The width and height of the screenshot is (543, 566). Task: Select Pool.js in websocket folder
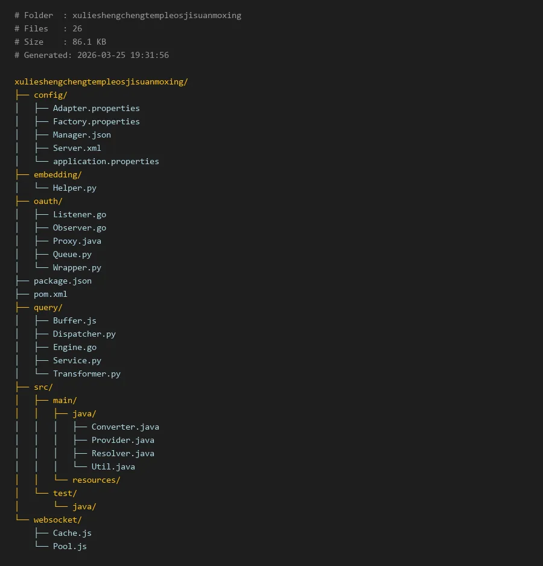(69, 546)
